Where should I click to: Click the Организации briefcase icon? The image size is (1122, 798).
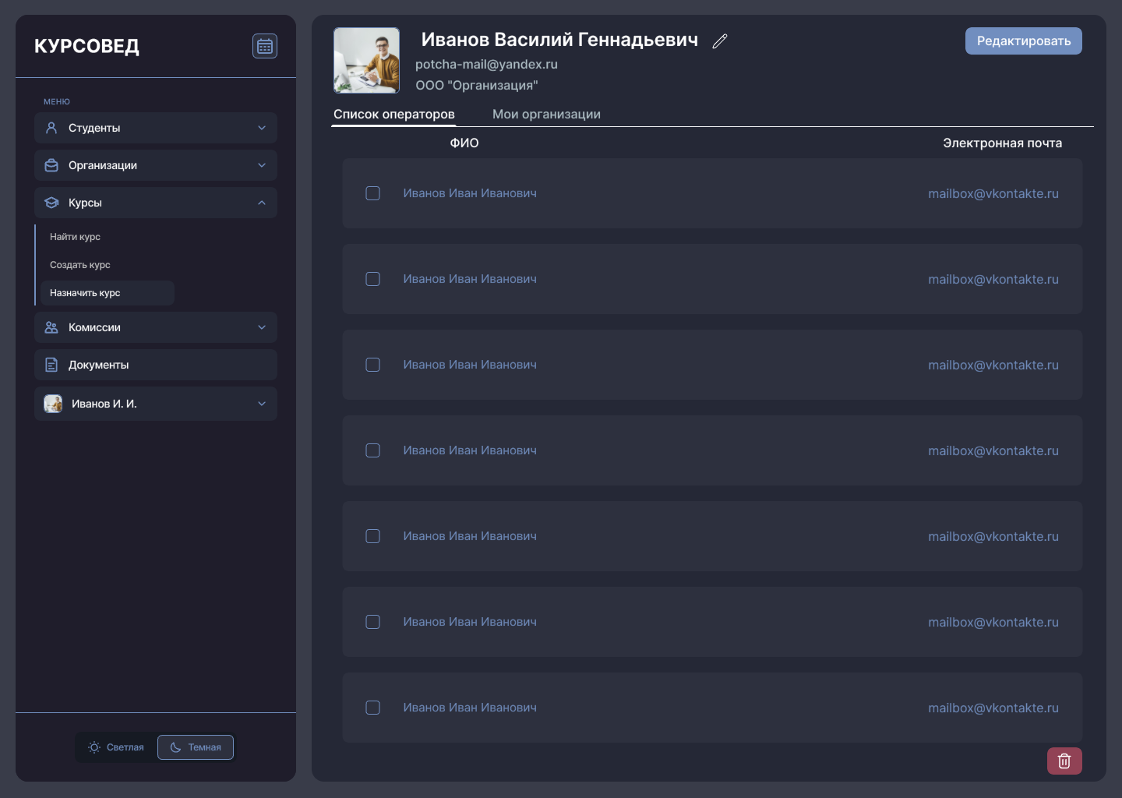coord(51,165)
